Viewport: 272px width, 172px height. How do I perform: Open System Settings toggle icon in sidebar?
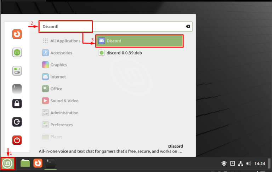click(x=17, y=71)
